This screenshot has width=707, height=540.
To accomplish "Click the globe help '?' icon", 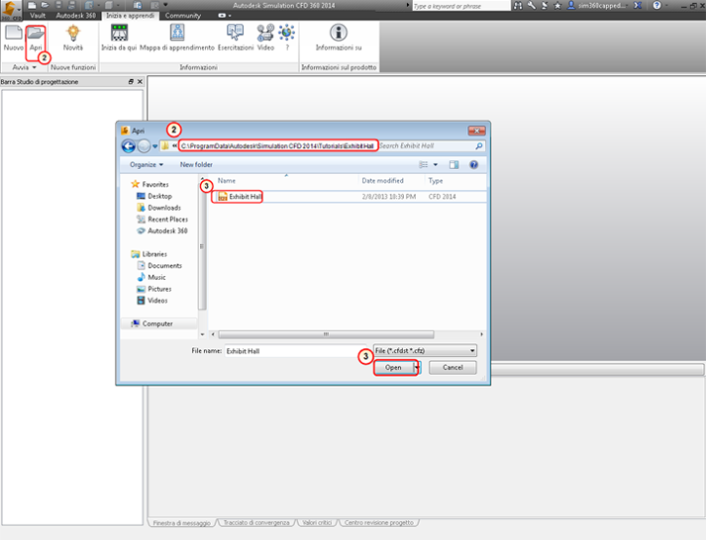I will [x=287, y=33].
